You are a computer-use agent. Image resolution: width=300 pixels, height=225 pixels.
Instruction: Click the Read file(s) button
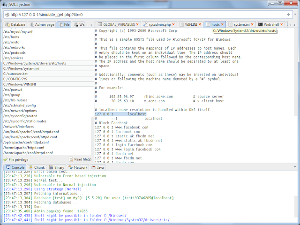81,159
